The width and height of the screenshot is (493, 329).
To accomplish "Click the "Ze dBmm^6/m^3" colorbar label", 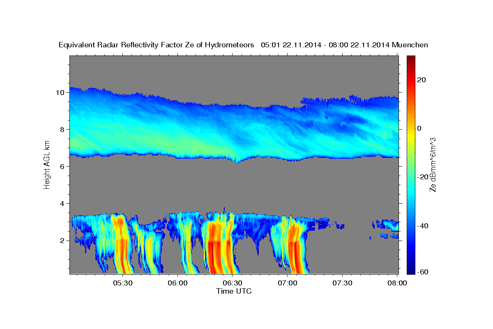I will [x=433, y=165].
